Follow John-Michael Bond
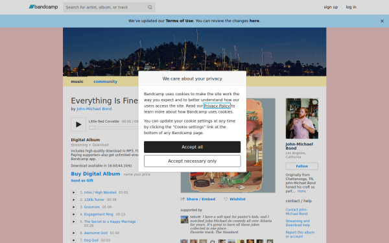Screen dimensions: 389x243 point(302,166)
